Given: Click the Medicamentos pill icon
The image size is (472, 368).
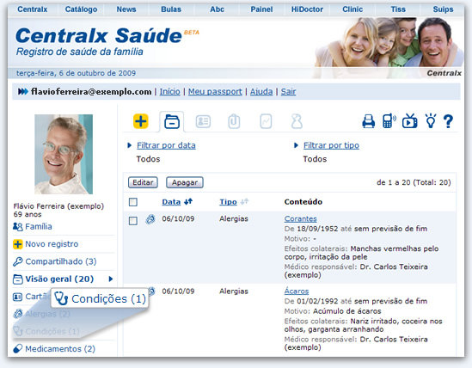Looking at the screenshot, I should (18, 349).
